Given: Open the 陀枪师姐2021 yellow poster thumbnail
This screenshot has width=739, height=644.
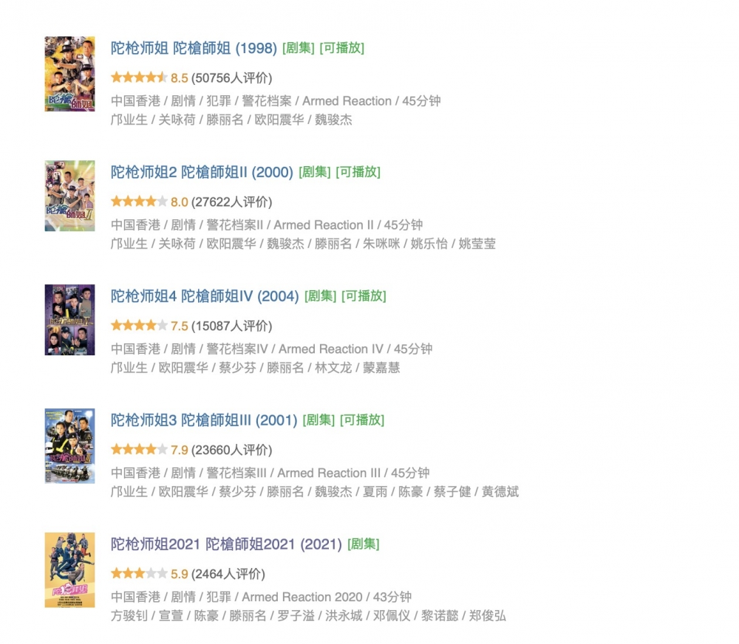Looking at the screenshot, I should click(69, 570).
